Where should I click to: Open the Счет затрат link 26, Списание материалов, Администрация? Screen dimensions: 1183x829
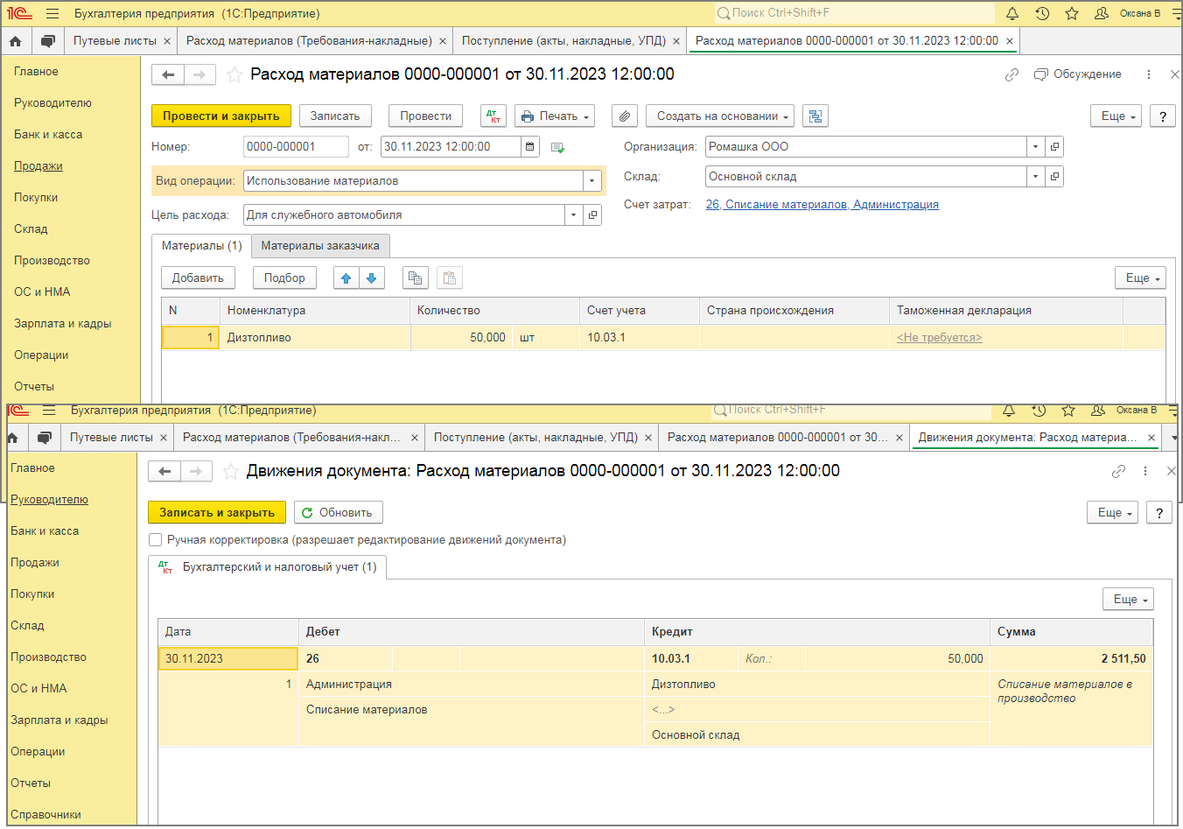[x=822, y=205]
